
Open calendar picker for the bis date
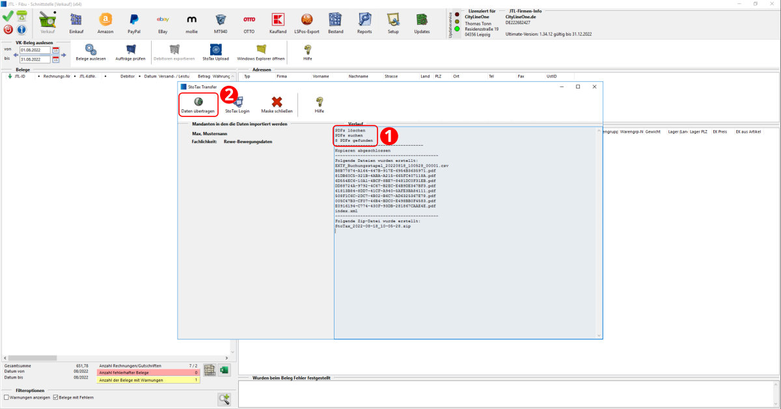pos(55,59)
